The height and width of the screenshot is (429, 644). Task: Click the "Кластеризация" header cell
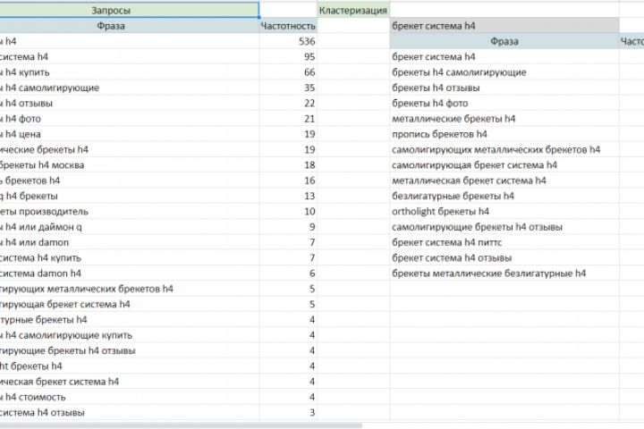353,10
